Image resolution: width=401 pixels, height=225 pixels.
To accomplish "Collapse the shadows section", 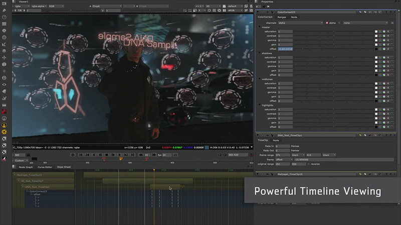I will (x=260, y=53).
